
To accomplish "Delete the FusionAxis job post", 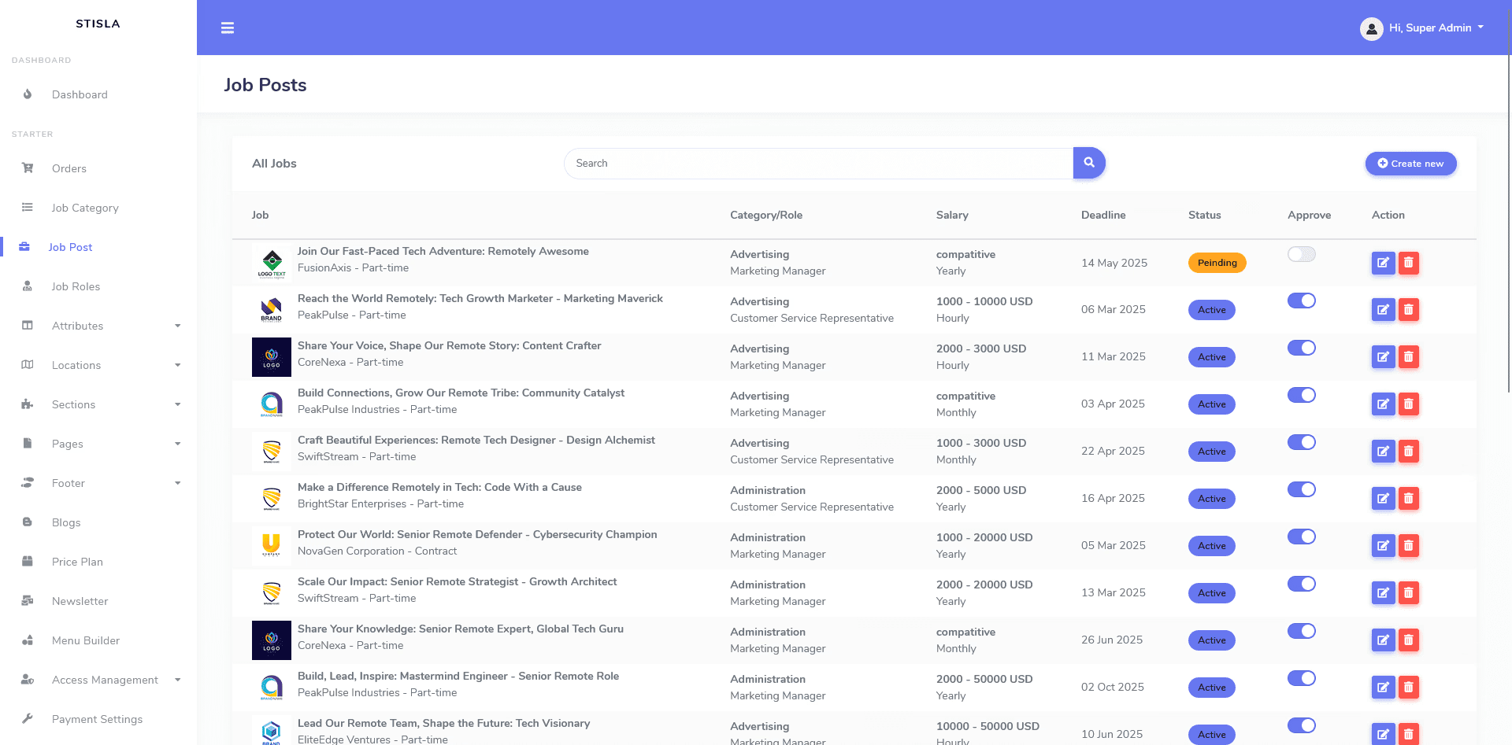I will (x=1409, y=263).
